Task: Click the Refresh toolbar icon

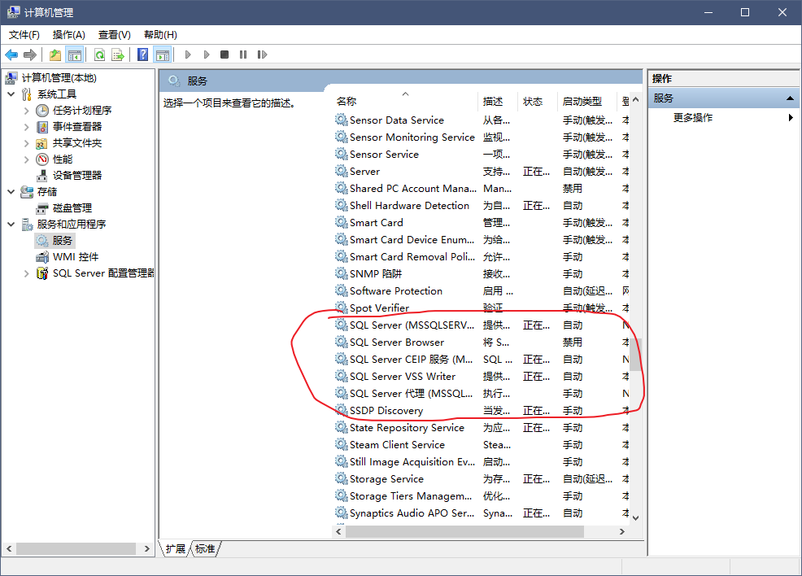Action: coord(100,55)
